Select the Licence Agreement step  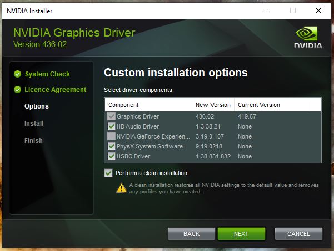tap(56, 90)
